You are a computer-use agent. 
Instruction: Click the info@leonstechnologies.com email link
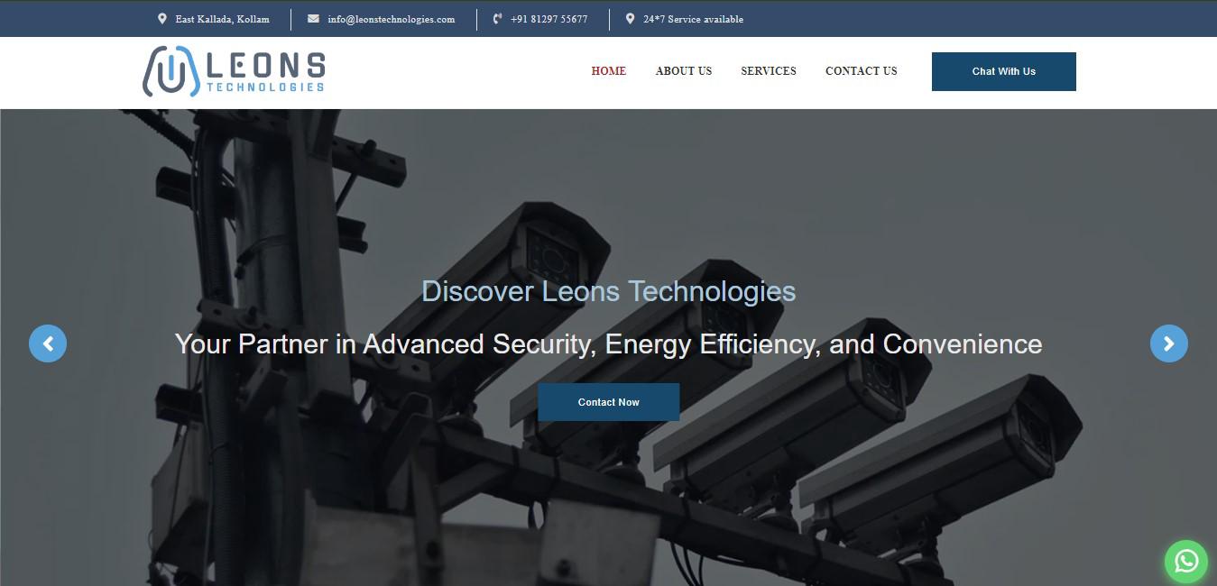(x=391, y=19)
